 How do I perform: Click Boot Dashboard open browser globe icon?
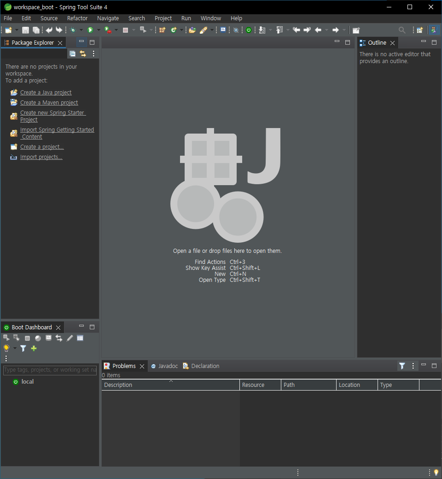pos(38,338)
